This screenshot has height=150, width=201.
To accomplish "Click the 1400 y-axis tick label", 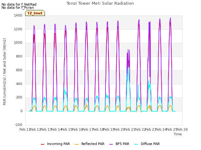I will [x=18, y=15].
